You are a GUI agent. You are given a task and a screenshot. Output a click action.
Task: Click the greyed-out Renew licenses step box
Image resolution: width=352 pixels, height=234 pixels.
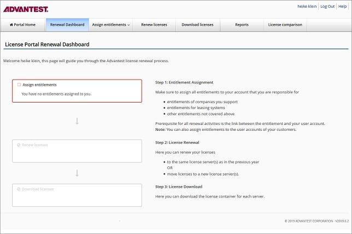click(x=77, y=151)
